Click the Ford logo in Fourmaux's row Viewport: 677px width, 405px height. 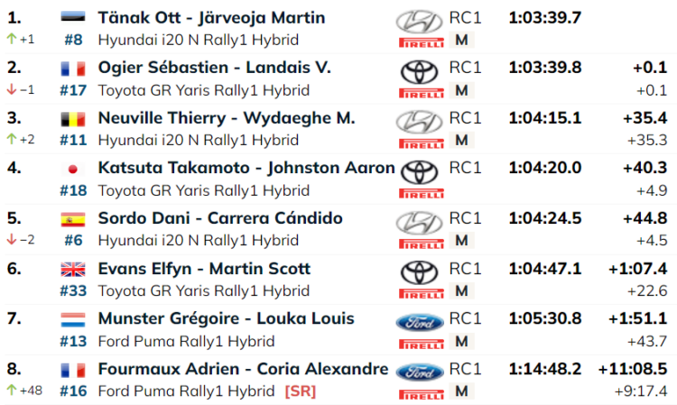418,372
